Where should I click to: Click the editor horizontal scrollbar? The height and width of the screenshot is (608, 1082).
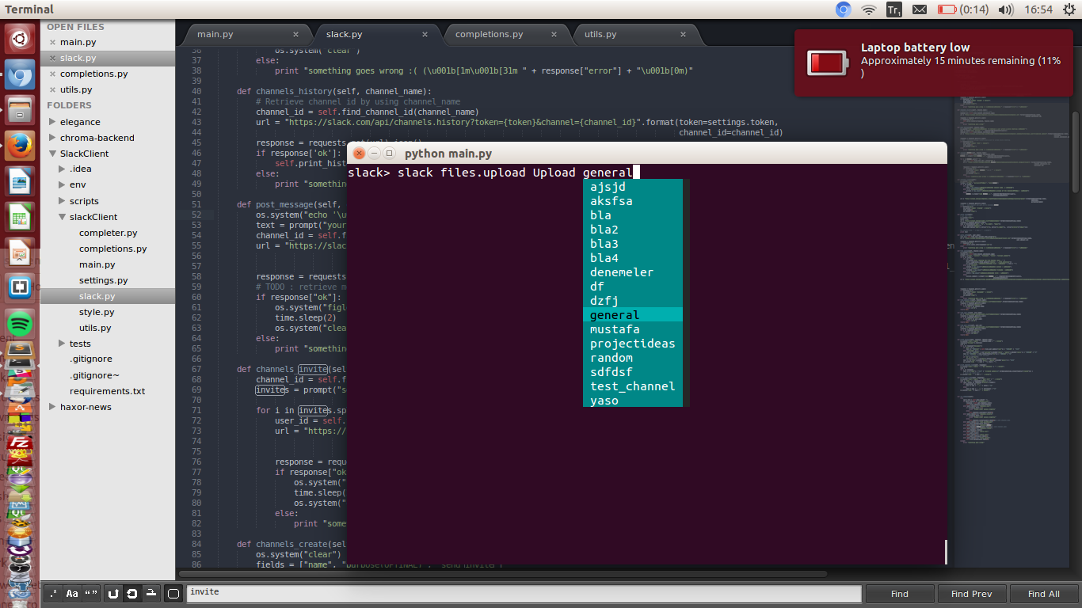point(503,574)
